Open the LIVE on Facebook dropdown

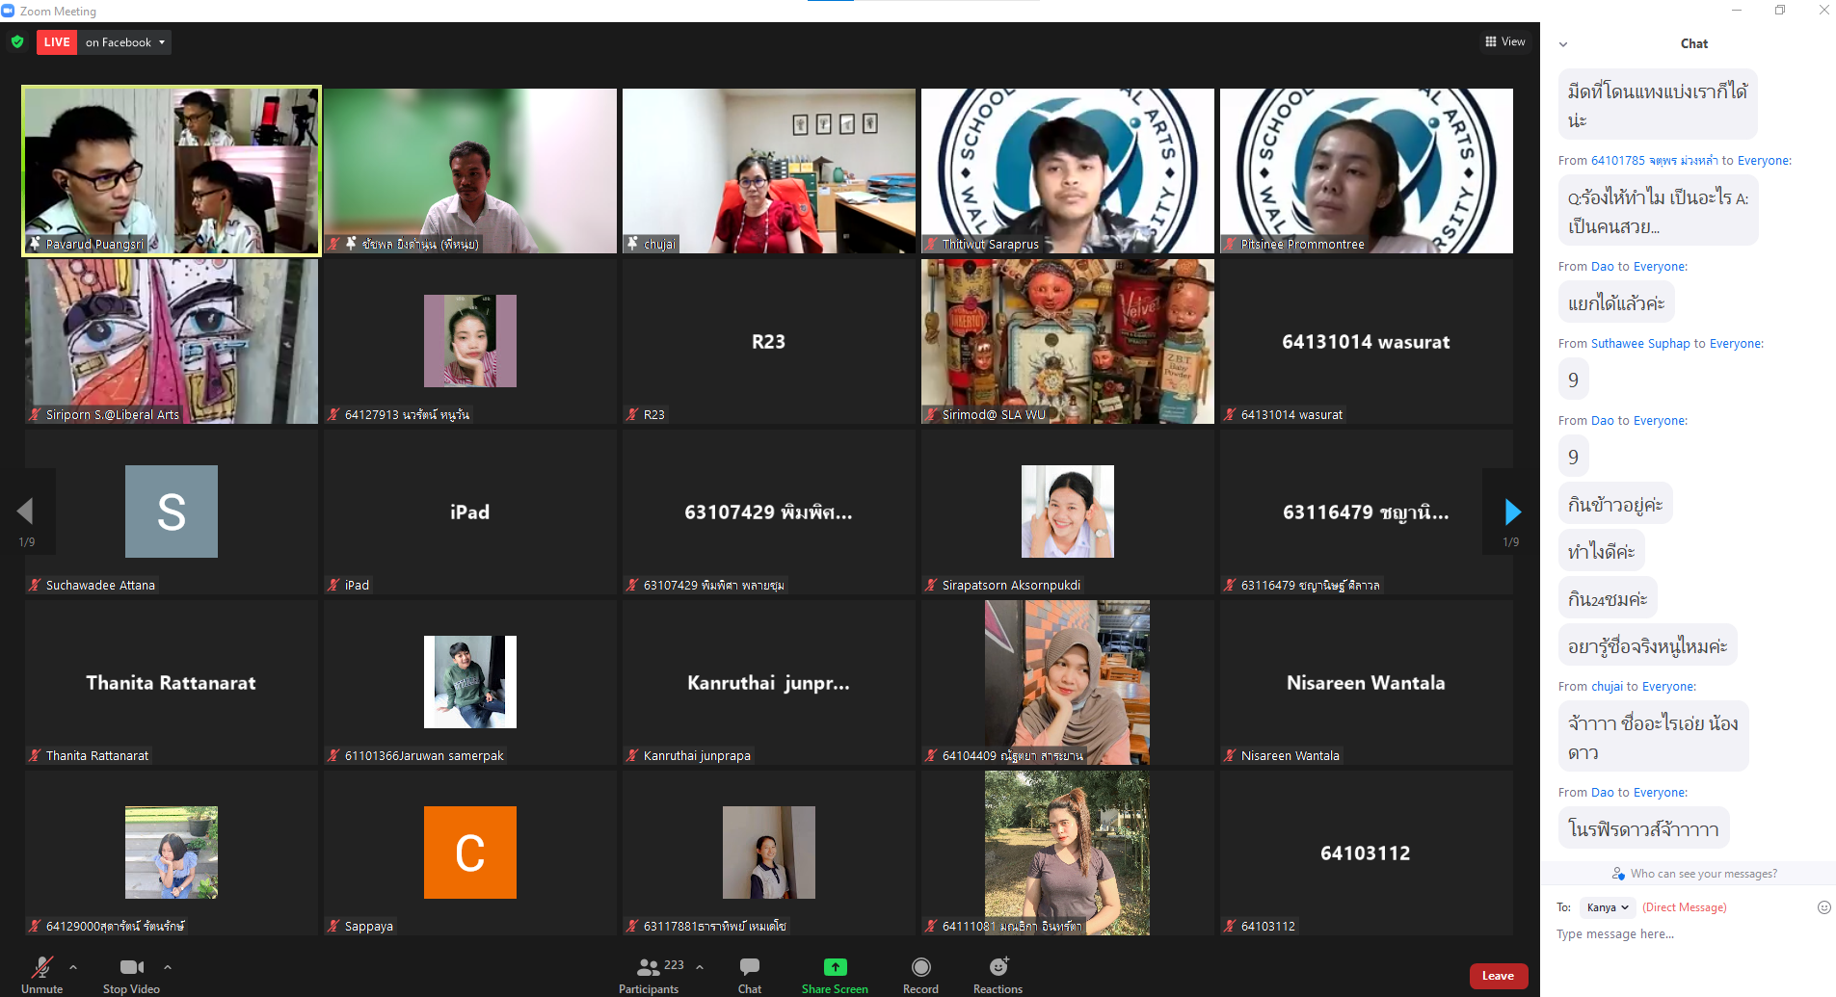click(x=160, y=42)
